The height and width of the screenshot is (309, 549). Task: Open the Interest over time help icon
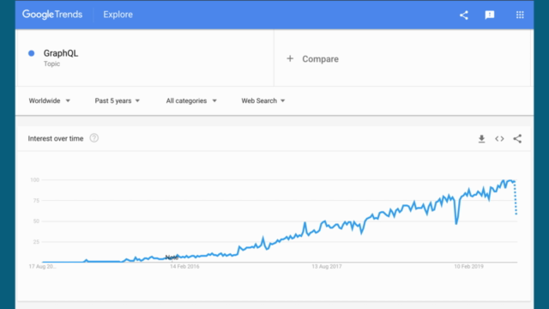coord(94,138)
